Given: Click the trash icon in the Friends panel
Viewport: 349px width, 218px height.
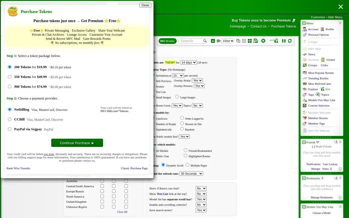Looking at the screenshot, I should (x=340, y=169).
